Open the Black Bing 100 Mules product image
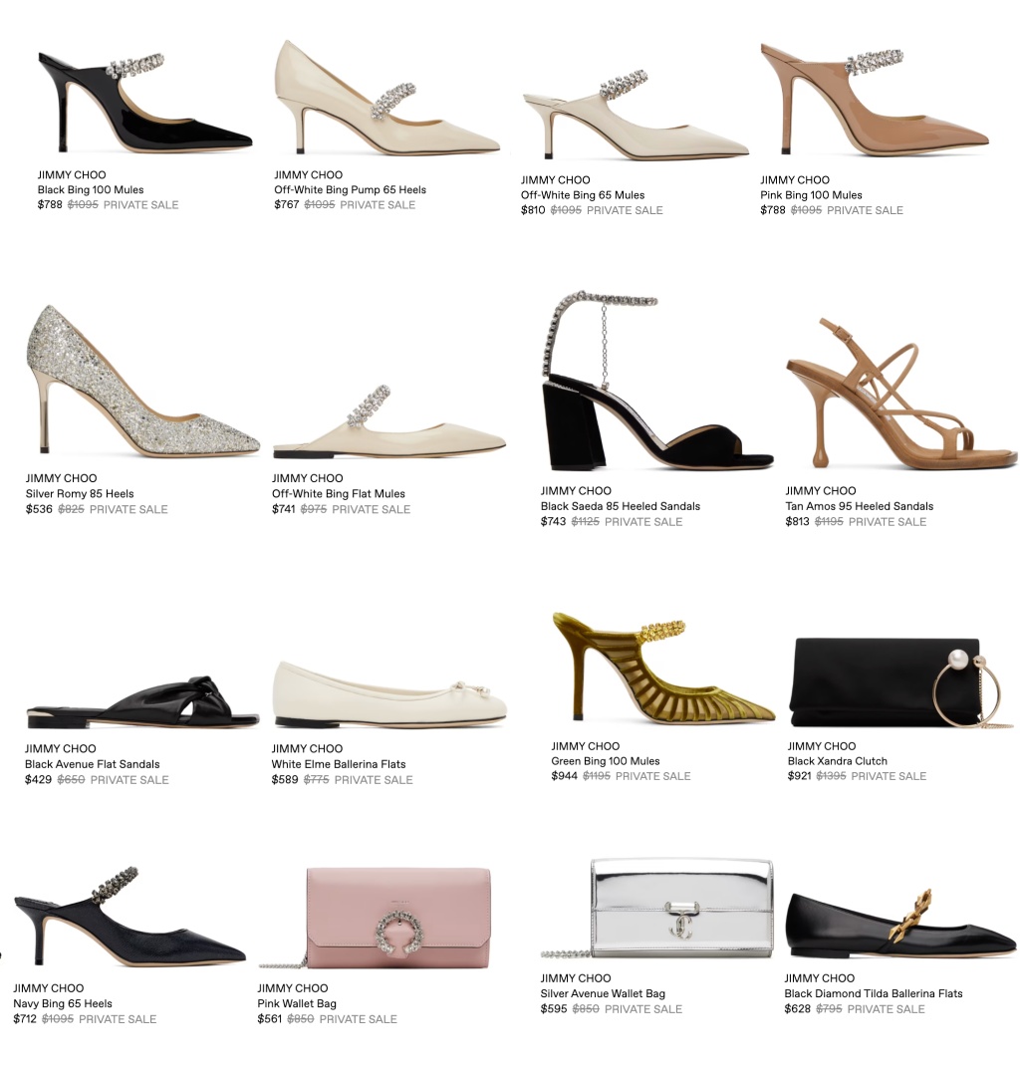Image resolution: width=1020 pixels, height=1076 pixels. (144, 103)
